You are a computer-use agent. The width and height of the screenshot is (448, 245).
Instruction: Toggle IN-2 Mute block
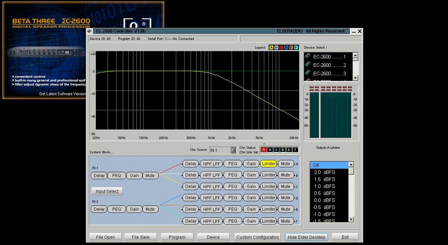[150, 209]
